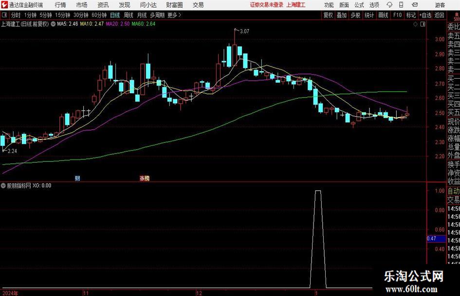Open the mobile phone icon

[x=401, y=5]
